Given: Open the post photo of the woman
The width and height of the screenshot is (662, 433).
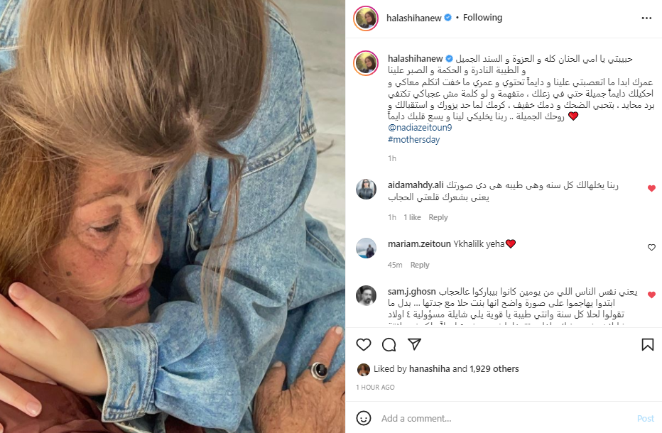Looking at the screenshot, I should click(x=173, y=217).
